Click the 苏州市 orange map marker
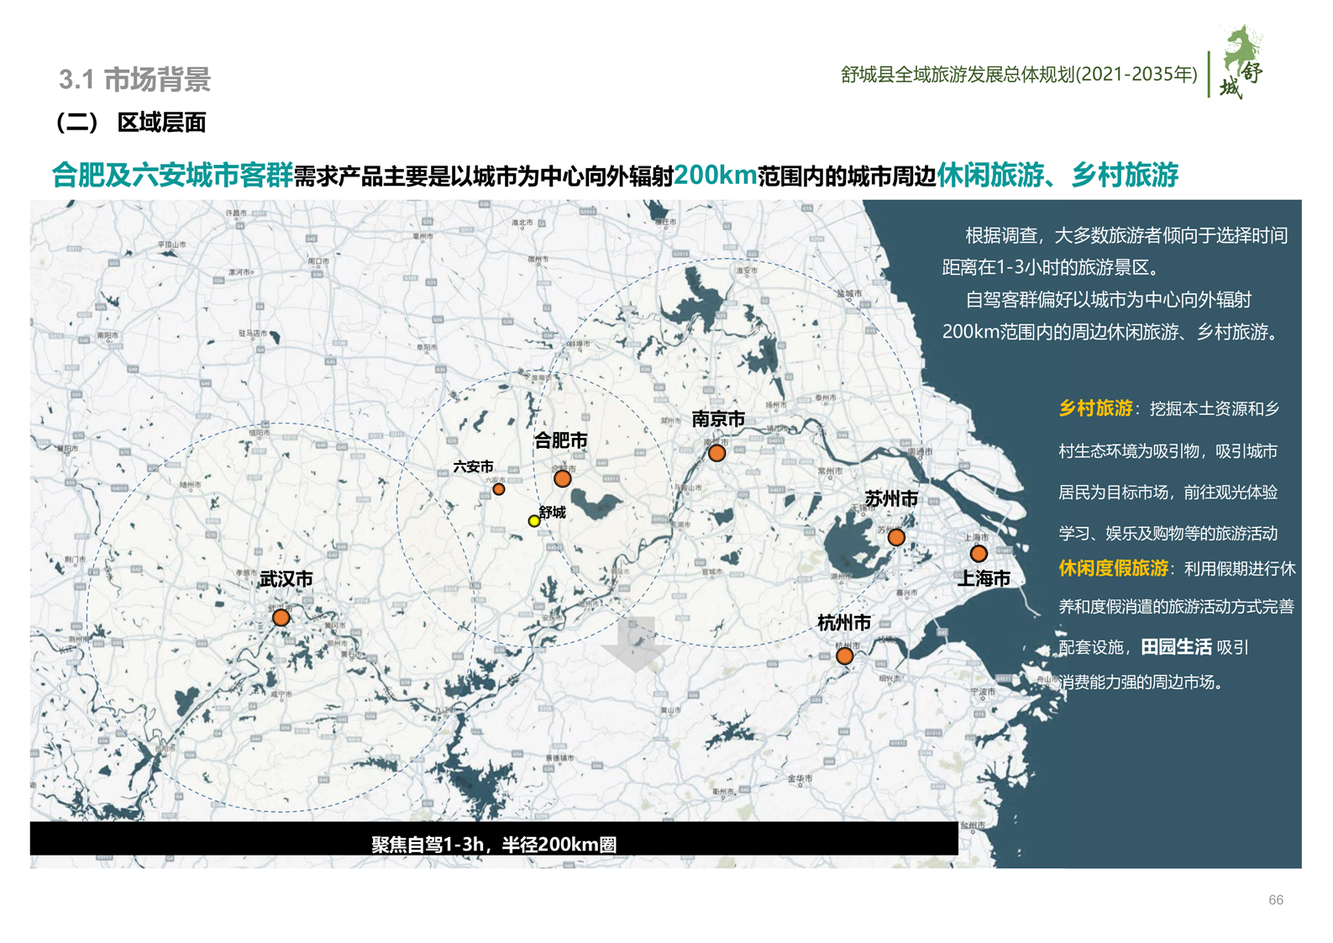The image size is (1333, 943). [x=896, y=537]
